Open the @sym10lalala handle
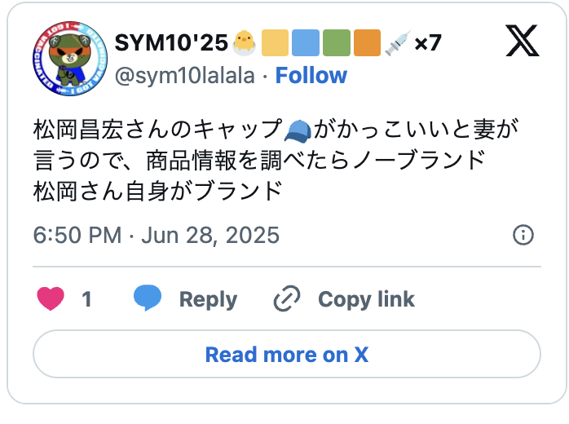Screen dimensions: 569x424 coord(186,76)
